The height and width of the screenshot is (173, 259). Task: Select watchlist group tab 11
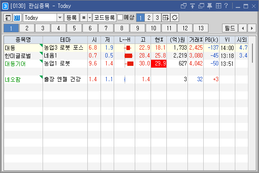click(x=169, y=28)
